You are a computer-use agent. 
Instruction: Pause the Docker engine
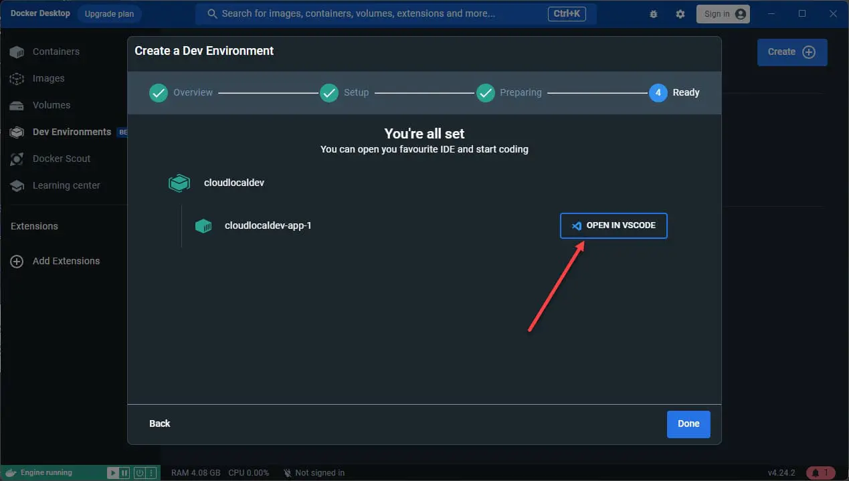124,473
